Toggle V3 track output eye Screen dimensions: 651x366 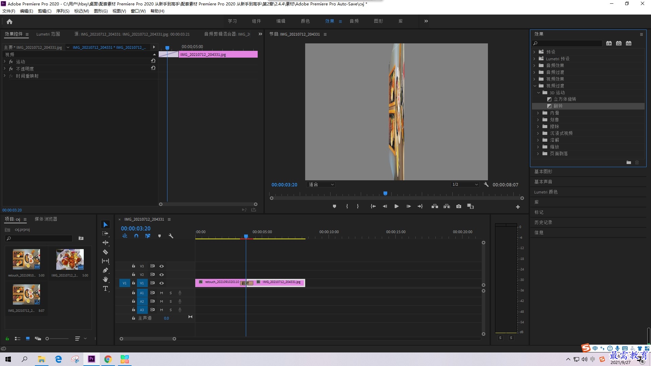coord(162,266)
